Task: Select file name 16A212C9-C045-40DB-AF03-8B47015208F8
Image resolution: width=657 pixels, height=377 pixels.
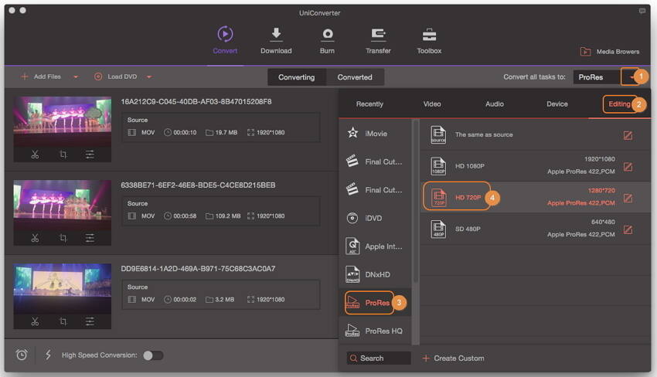Action: pyautogui.click(x=196, y=101)
